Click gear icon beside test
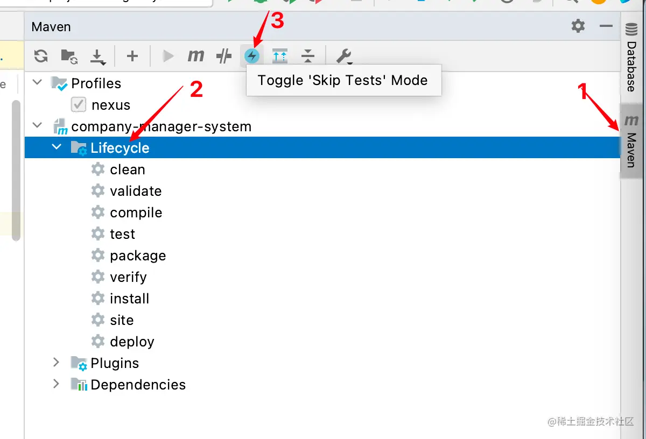This screenshot has width=646, height=439. 97,233
